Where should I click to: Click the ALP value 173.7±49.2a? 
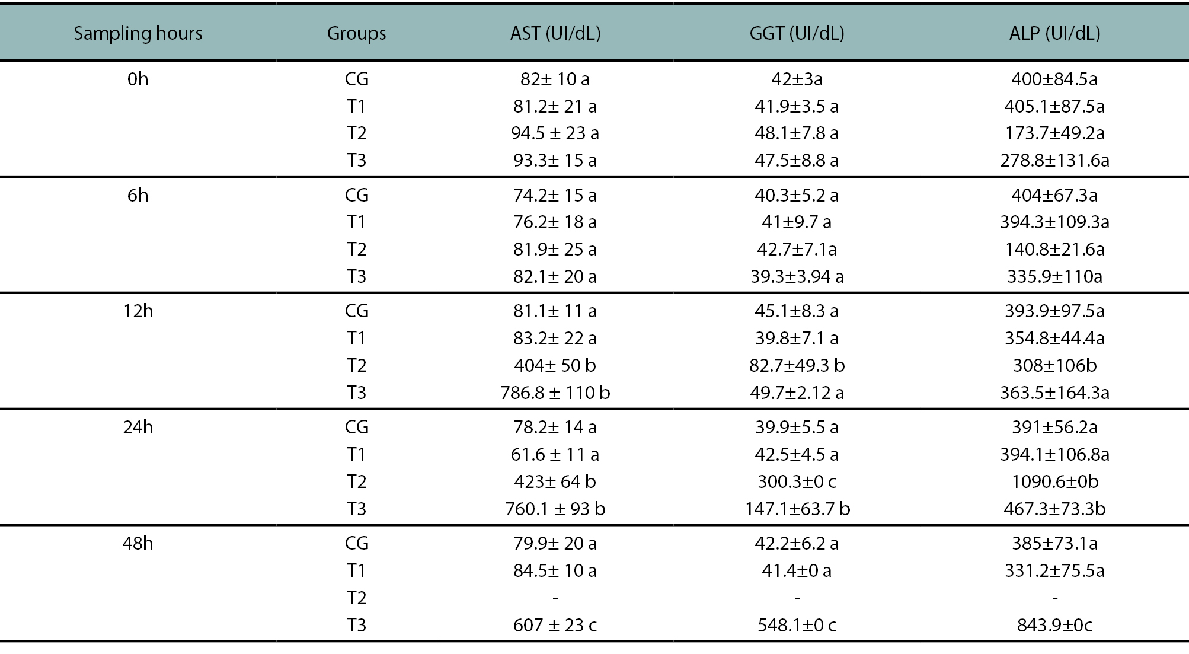[1054, 133]
